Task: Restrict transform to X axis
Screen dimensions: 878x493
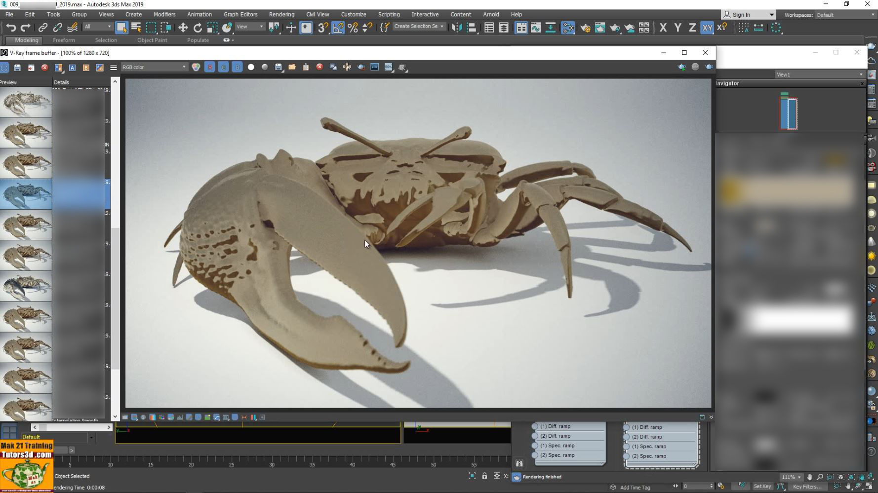Action: (663, 28)
